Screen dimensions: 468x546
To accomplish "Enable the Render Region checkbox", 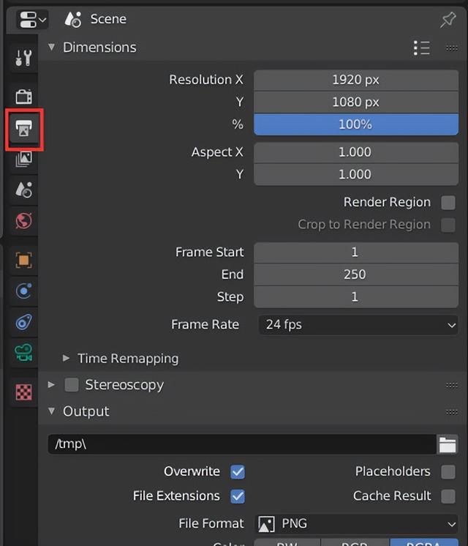I will [x=448, y=203].
